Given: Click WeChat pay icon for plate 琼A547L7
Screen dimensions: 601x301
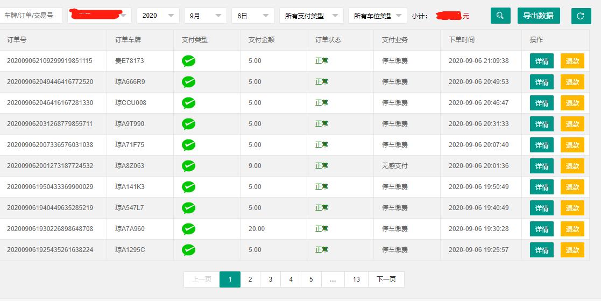Looking at the screenshot, I should click(x=188, y=208).
